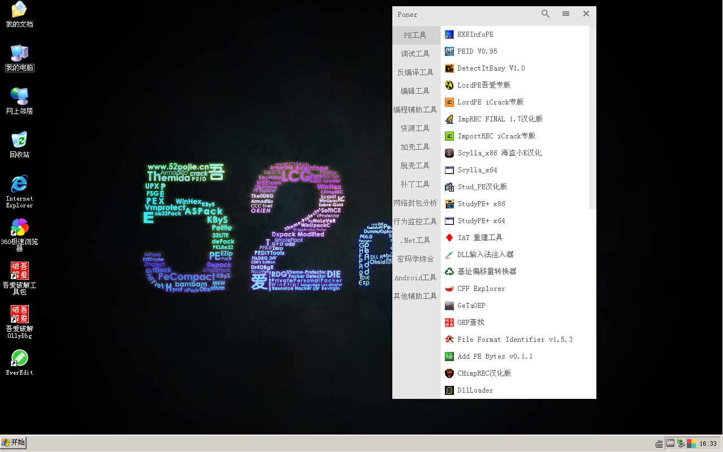The width and height of the screenshot is (723, 452).
Task: Click the colorful shield tray icon
Action: coord(691,444)
